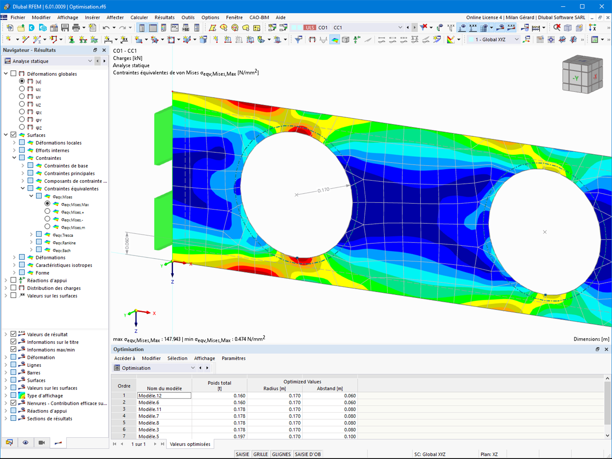612x459 pixels.
Task: Open the Analyse statique dropdown
Action: 48,61
